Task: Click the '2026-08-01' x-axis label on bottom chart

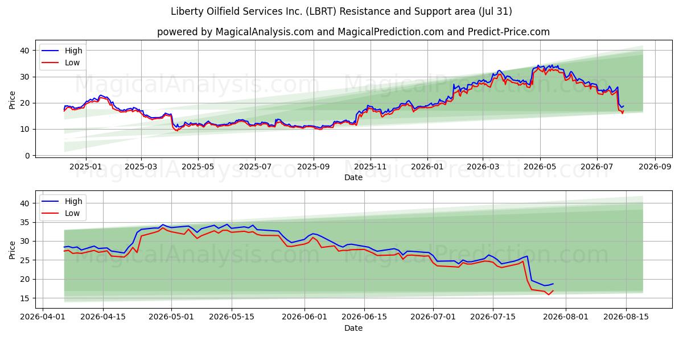Action: coord(566,318)
